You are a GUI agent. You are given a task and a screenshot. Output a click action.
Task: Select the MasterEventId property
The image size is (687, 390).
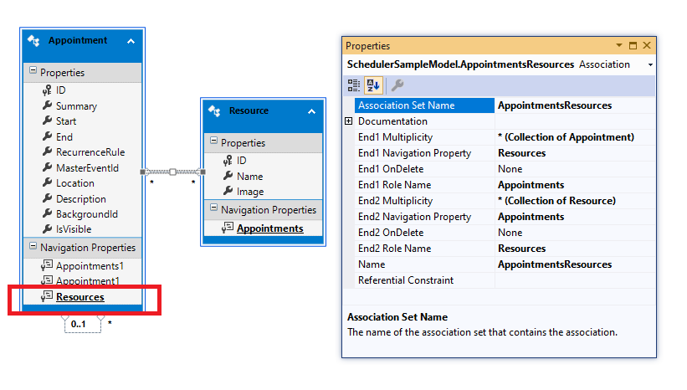click(x=87, y=168)
